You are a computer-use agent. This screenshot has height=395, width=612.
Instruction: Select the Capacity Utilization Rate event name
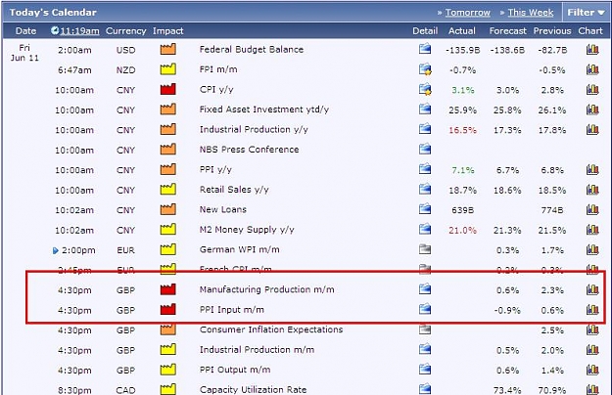(x=253, y=389)
